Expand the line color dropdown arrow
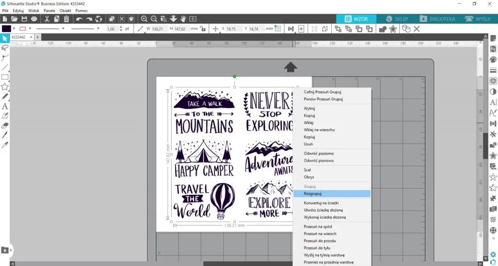498x266 pixels. pos(30,29)
